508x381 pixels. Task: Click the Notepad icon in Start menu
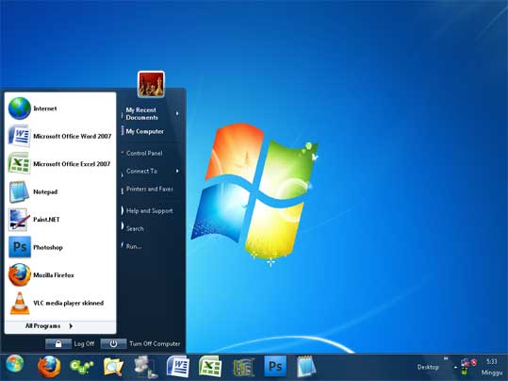coord(20,192)
